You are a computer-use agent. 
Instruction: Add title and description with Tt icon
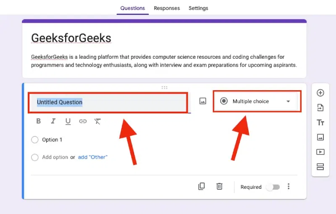tap(320, 123)
